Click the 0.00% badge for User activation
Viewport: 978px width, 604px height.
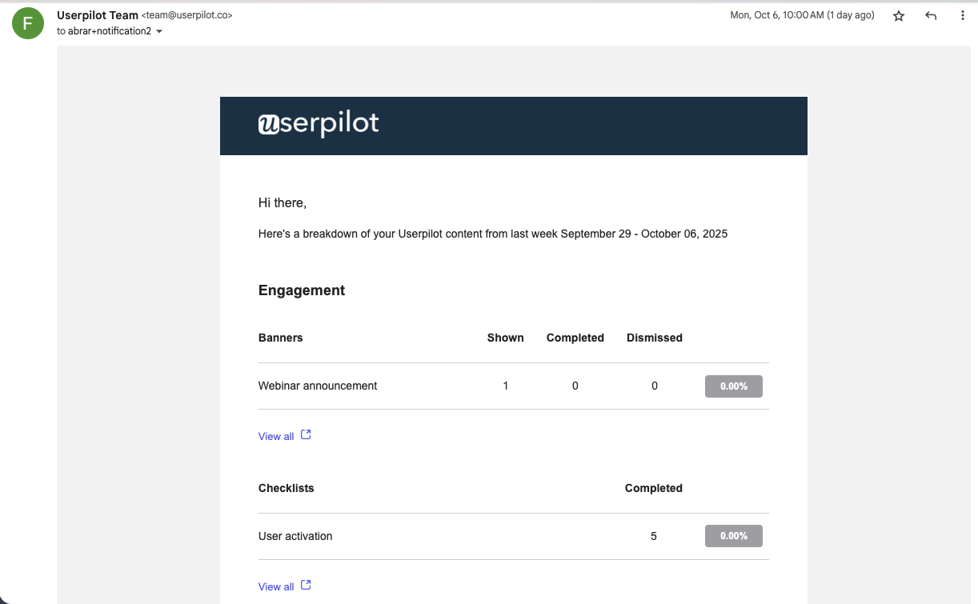click(x=734, y=536)
